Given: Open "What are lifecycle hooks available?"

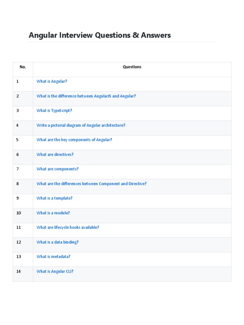Looking at the screenshot, I should click(68, 227).
